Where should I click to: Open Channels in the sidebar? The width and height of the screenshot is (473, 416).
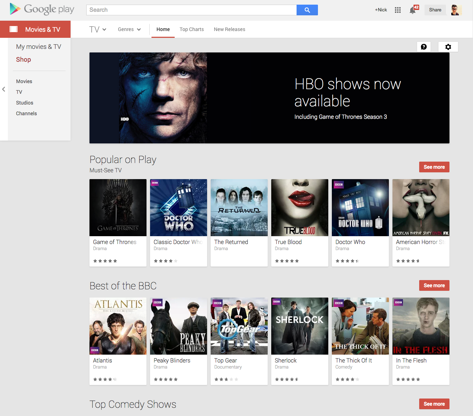(26, 113)
